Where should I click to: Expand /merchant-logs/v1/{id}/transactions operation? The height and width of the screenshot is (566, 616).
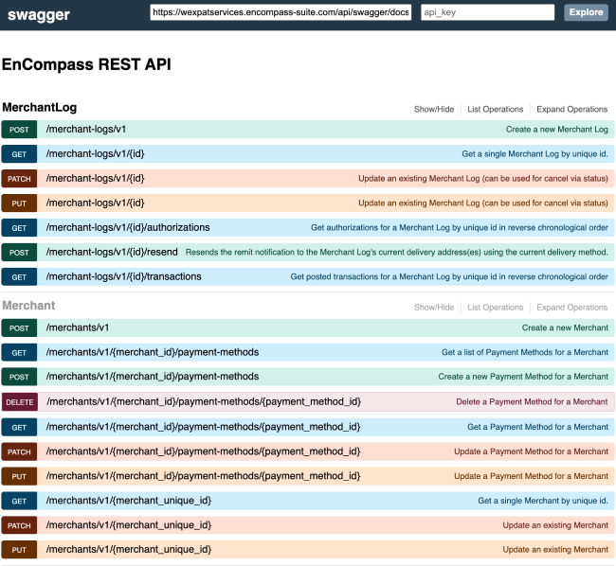click(x=123, y=276)
